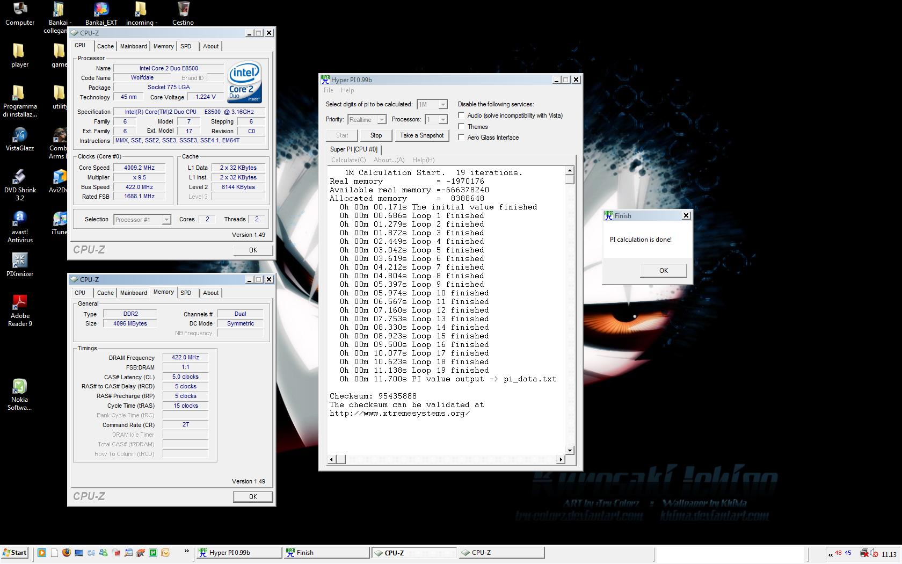Screen dimensions: 902x564
Task: Open the Computer desktop icon
Action: click(x=20, y=13)
